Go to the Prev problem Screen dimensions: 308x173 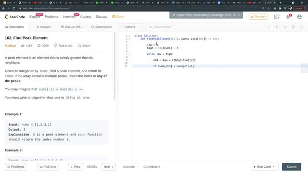point(75,167)
